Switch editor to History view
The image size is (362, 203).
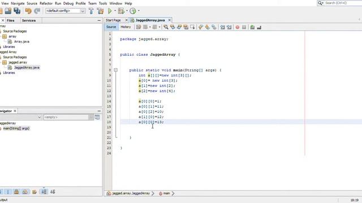[126, 27]
